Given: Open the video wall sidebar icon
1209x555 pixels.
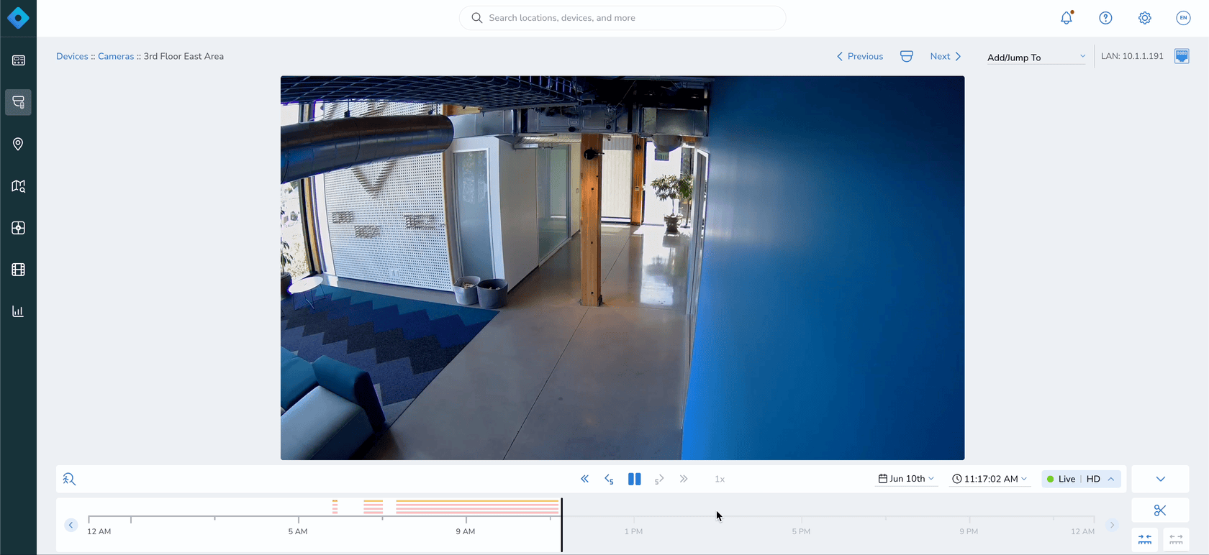Looking at the screenshot, I should (x=18, y=228).
